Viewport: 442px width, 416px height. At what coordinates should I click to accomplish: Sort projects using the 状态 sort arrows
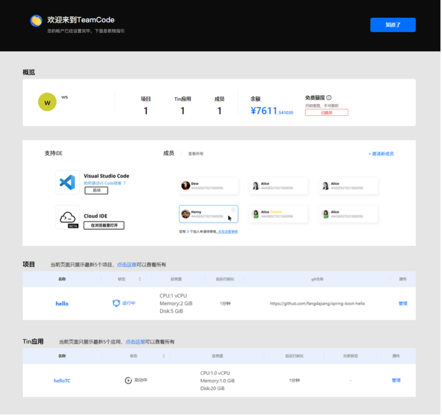coord(140,280)
